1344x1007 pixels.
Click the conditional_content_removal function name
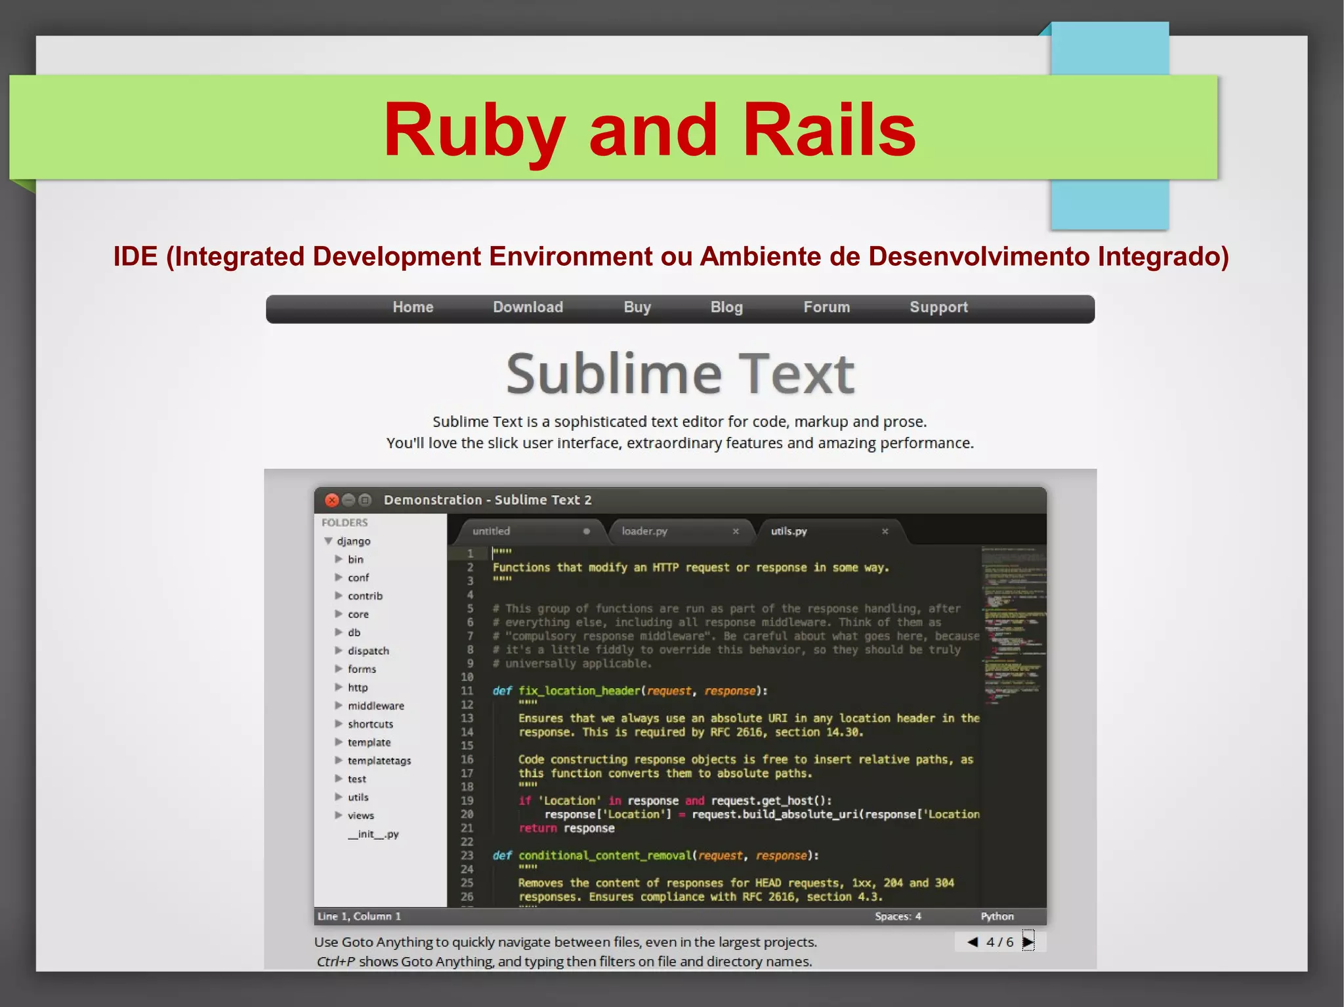point(604,855)
